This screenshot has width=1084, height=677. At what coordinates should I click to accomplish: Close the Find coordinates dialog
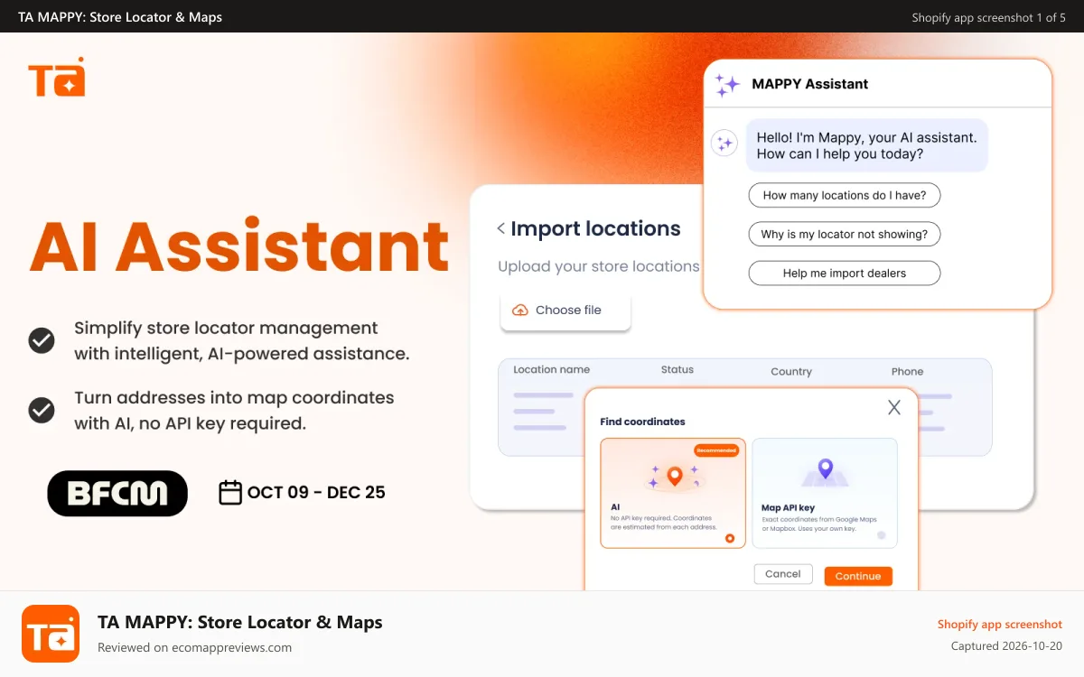894,408
